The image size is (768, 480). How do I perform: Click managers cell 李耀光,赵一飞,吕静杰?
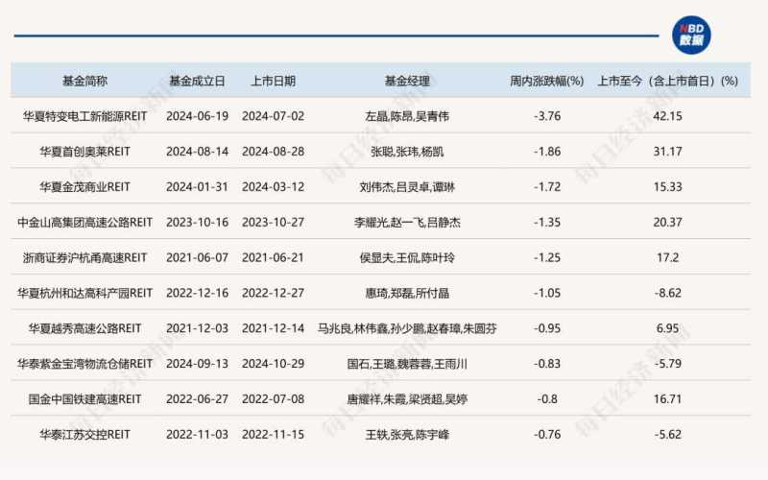click(407, 222)
